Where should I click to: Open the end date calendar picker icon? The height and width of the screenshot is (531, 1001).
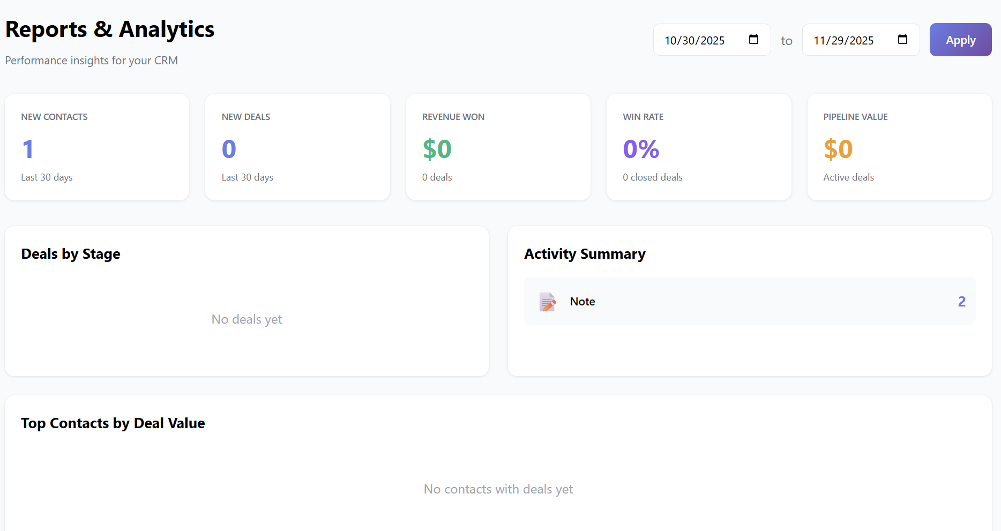[x=902, y=40]
